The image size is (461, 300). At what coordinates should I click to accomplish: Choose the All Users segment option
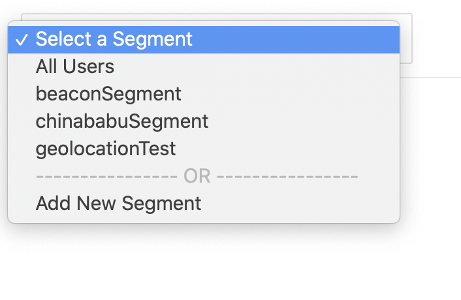pyautogui.click(x=75, y=67)
